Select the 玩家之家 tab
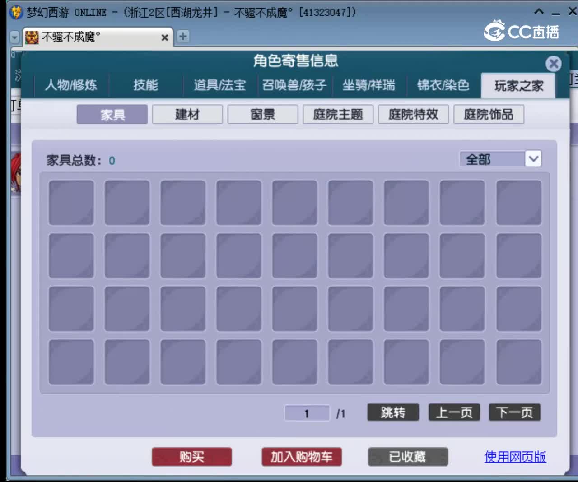 518,85
